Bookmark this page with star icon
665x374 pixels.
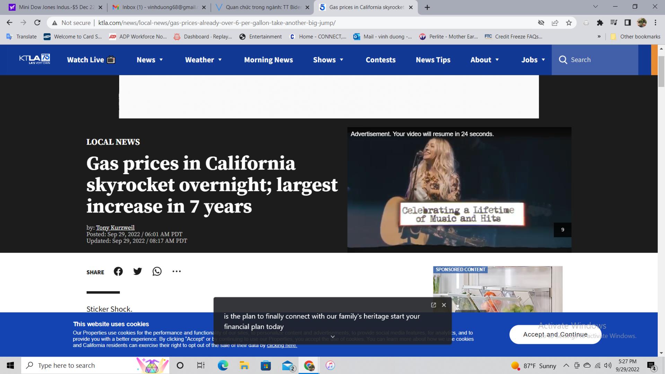pyautogui.click(x=569, y=23)
